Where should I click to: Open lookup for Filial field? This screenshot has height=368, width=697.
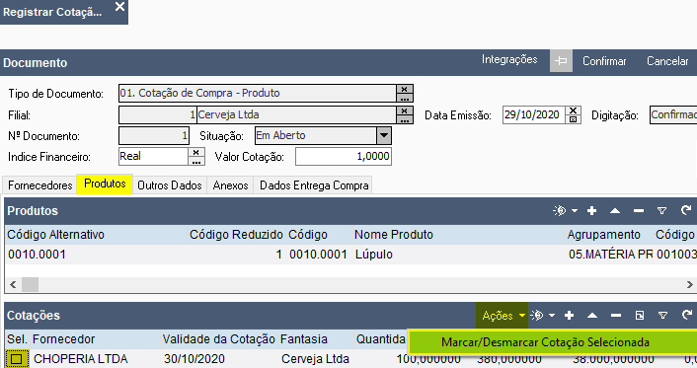pyautogui.click(x=404, y=119)
